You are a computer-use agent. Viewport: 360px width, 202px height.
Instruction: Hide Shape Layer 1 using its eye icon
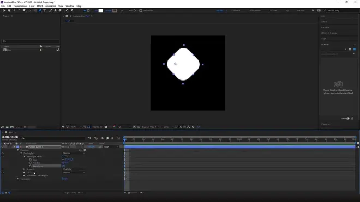(3, 147)
